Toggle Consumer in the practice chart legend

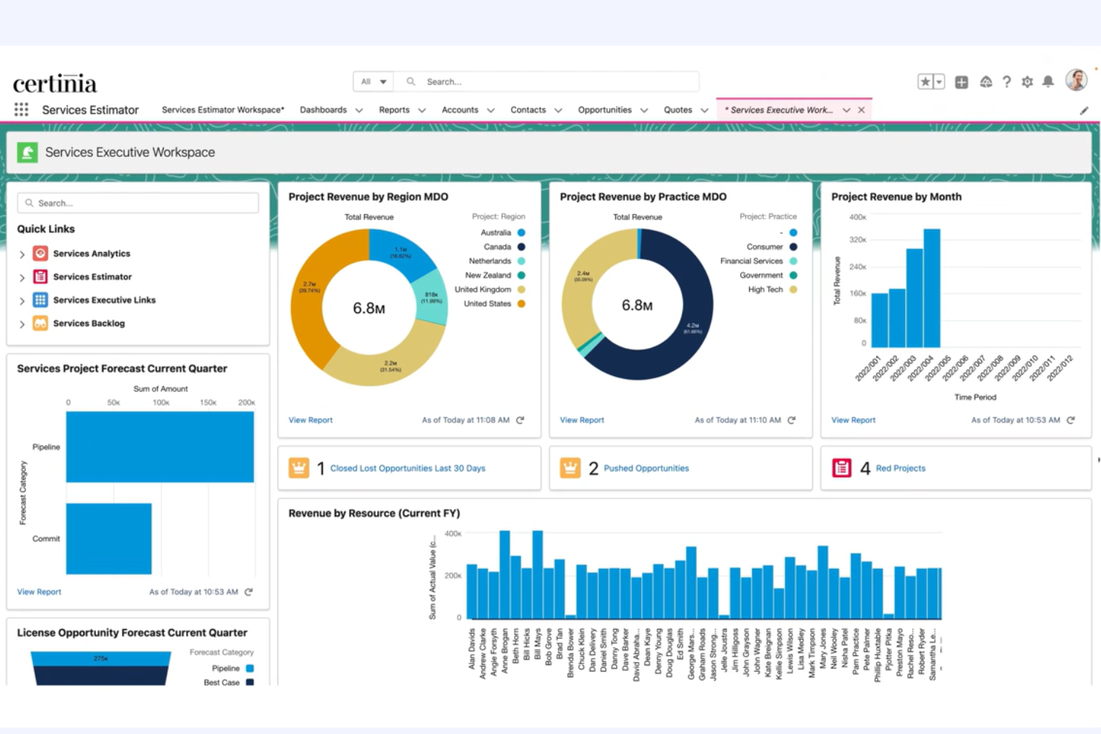(x=792, y=246)
